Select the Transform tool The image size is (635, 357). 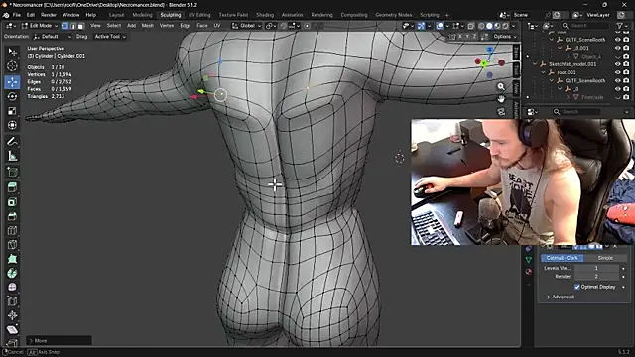pyautogui.click(x=12, y=125)
